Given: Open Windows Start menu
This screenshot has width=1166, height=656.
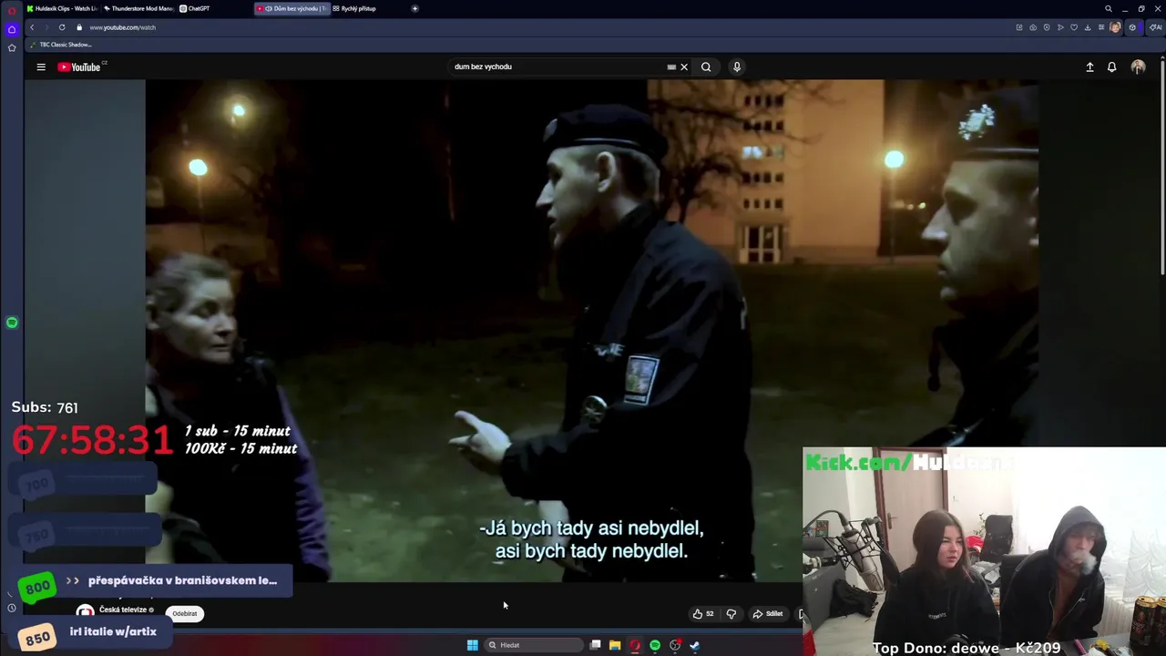Looking at the screenshot, I should 472,645.
